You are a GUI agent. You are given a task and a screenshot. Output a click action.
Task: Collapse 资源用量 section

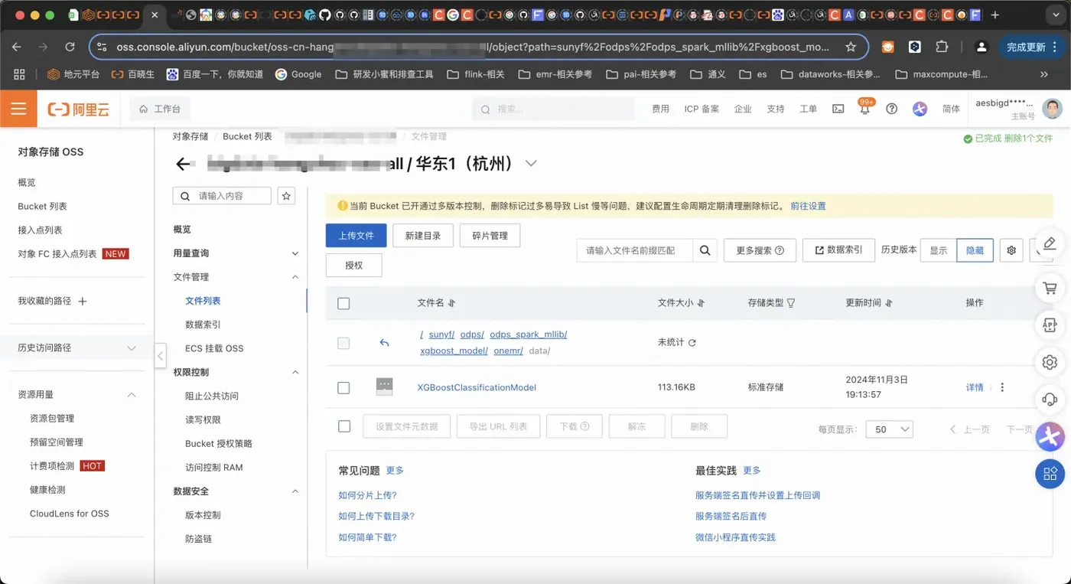click(132, 395)
